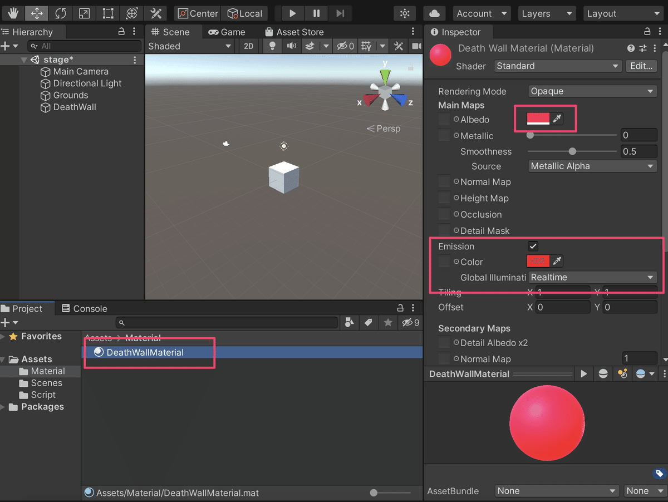668x502 pixels.
Task: Select the combined Transform tool
Action: tap(132, 13)
